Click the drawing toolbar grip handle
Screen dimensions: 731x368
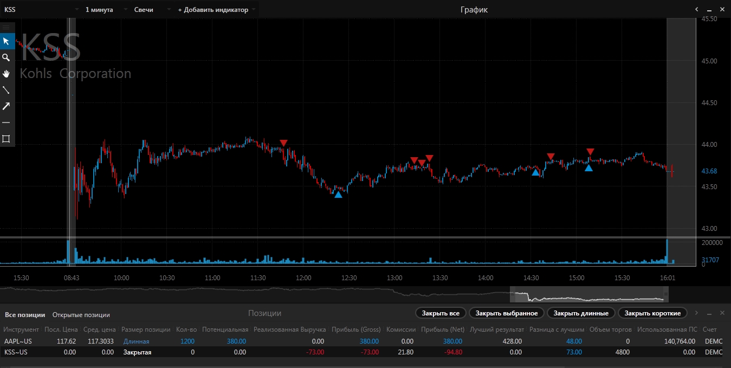(7, 27)
